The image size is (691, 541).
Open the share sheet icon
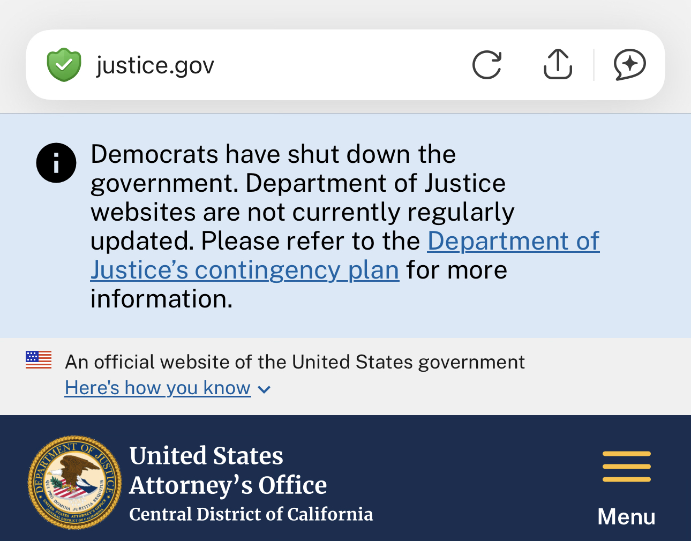click(558, 64)
